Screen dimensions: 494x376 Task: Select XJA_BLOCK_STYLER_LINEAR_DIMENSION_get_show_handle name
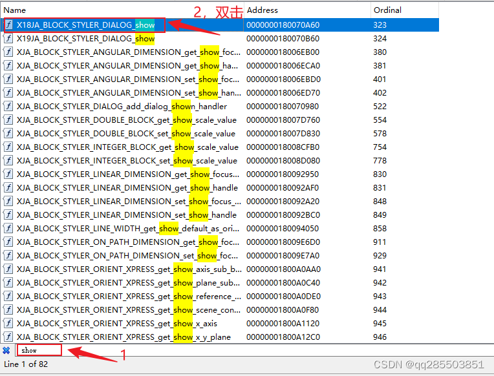tap(127, 188)
